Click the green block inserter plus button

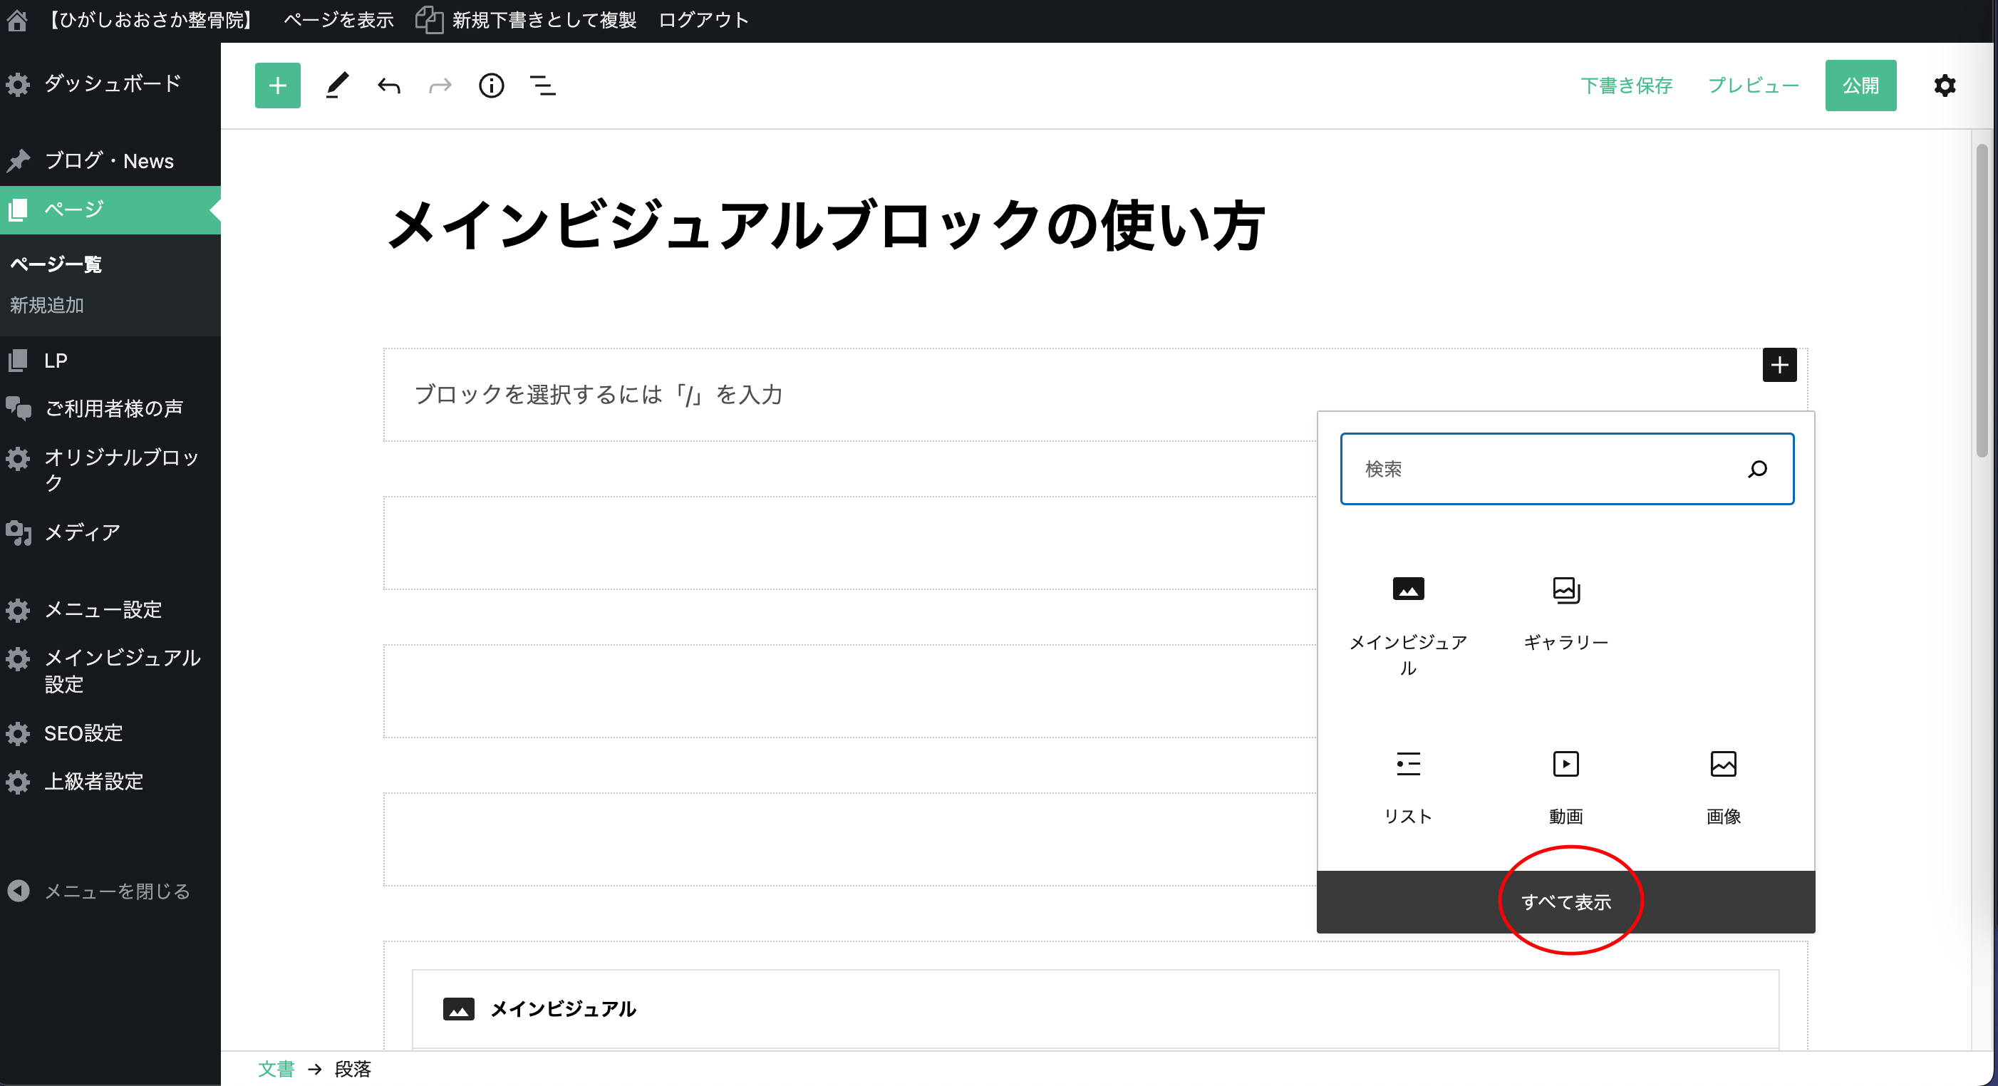point(277,86)
